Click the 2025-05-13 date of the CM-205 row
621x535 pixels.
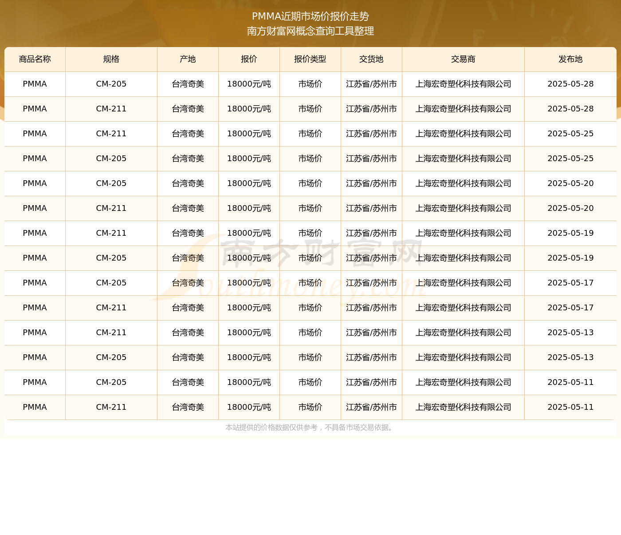570,357
